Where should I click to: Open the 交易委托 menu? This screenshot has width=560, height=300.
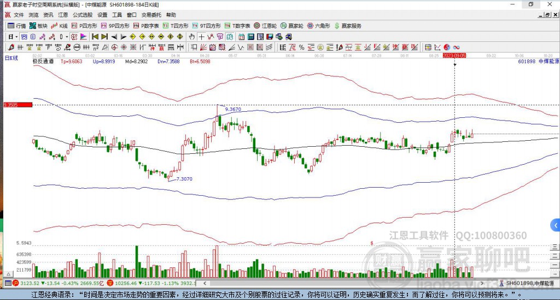click(151, 15)
